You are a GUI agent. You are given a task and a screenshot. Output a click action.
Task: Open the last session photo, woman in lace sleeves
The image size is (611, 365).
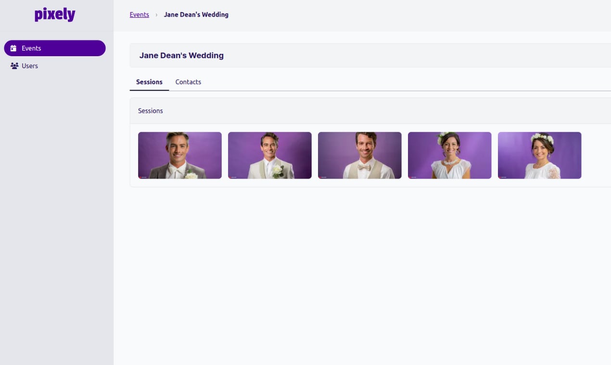click(540, 156)
